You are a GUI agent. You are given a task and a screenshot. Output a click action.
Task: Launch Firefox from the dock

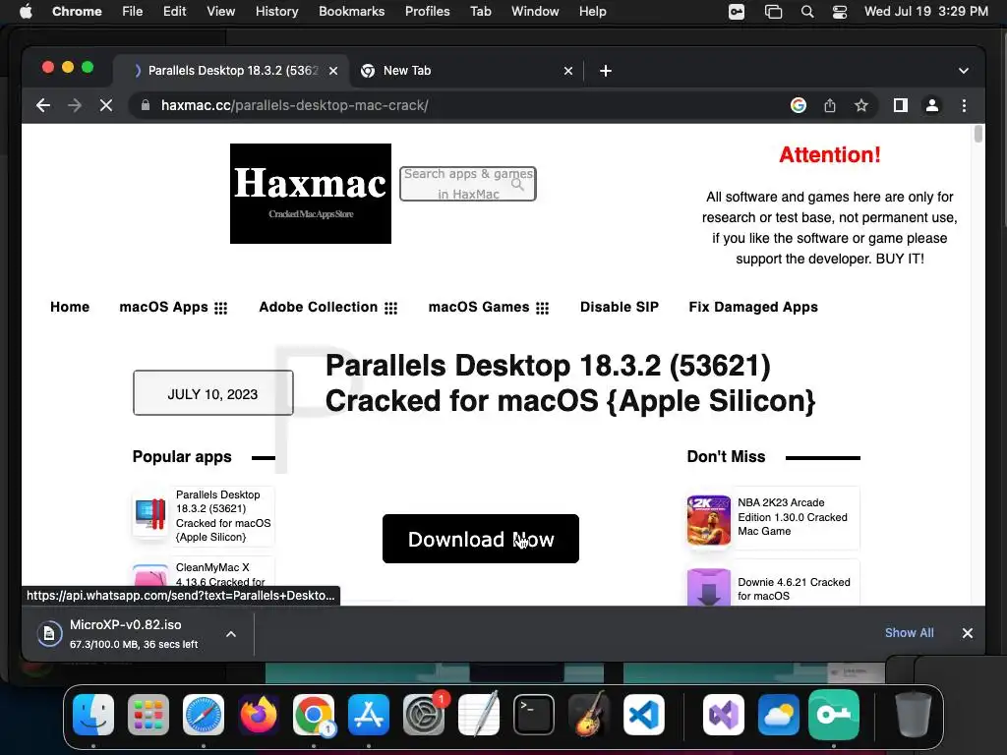259,715
